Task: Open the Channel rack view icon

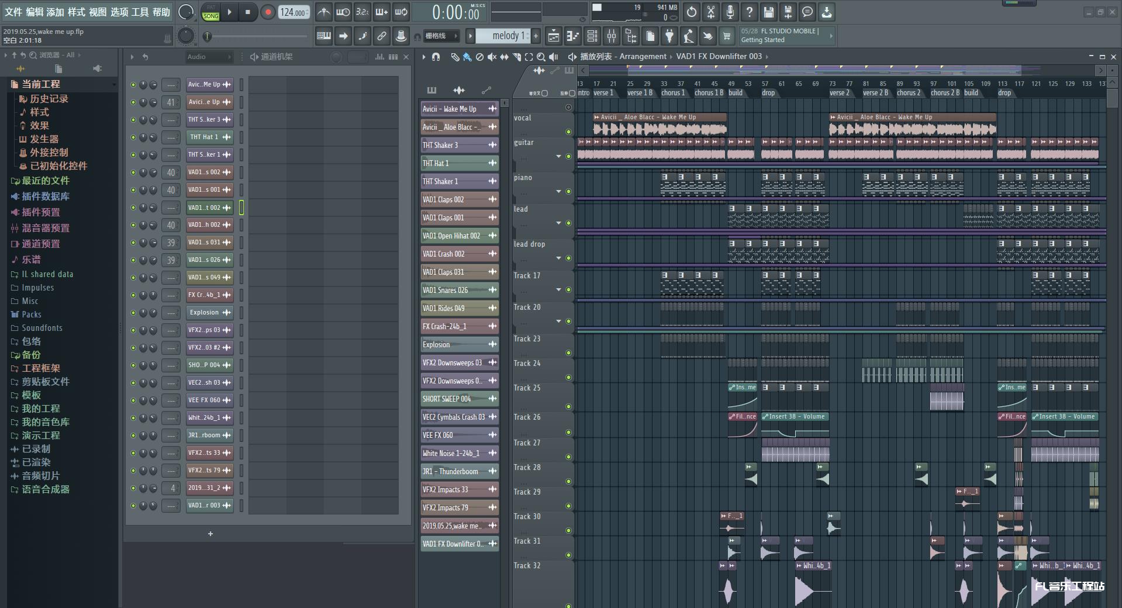Action: pyautogui.click(x=592, y=36)
